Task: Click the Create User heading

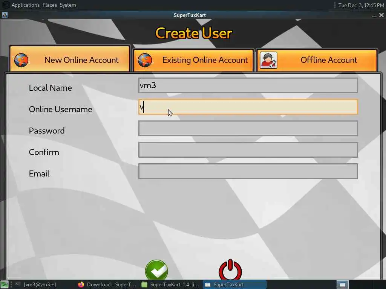Action: pyautogui.click(x=194, y=33)
